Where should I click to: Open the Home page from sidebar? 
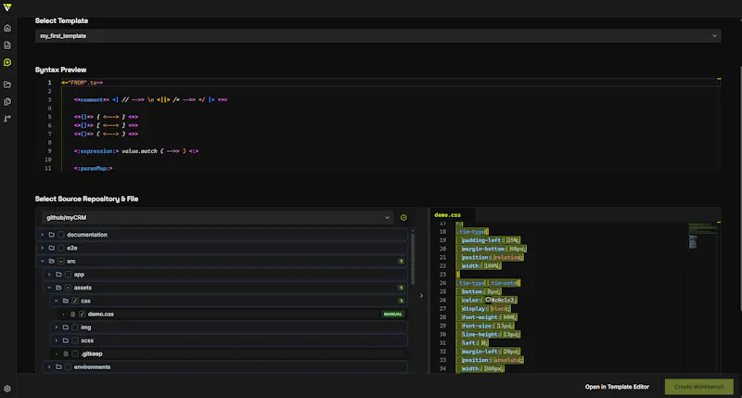tap(7, 28)
